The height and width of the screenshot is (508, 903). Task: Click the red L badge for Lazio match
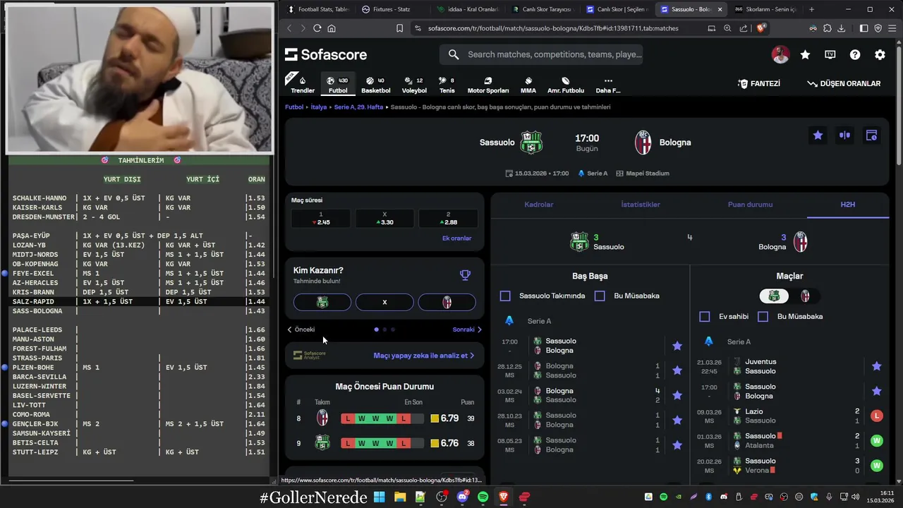(877, 416)
